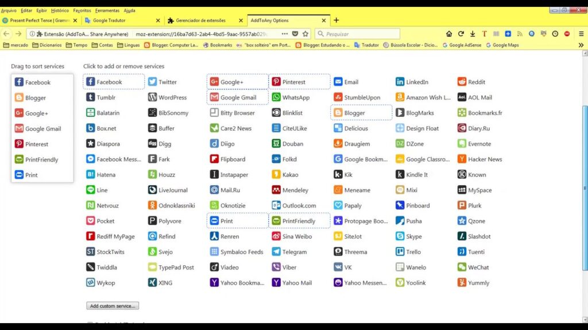Click the Viber icon
The width and height of the screenshot is (588, 330).
(276, 267)
